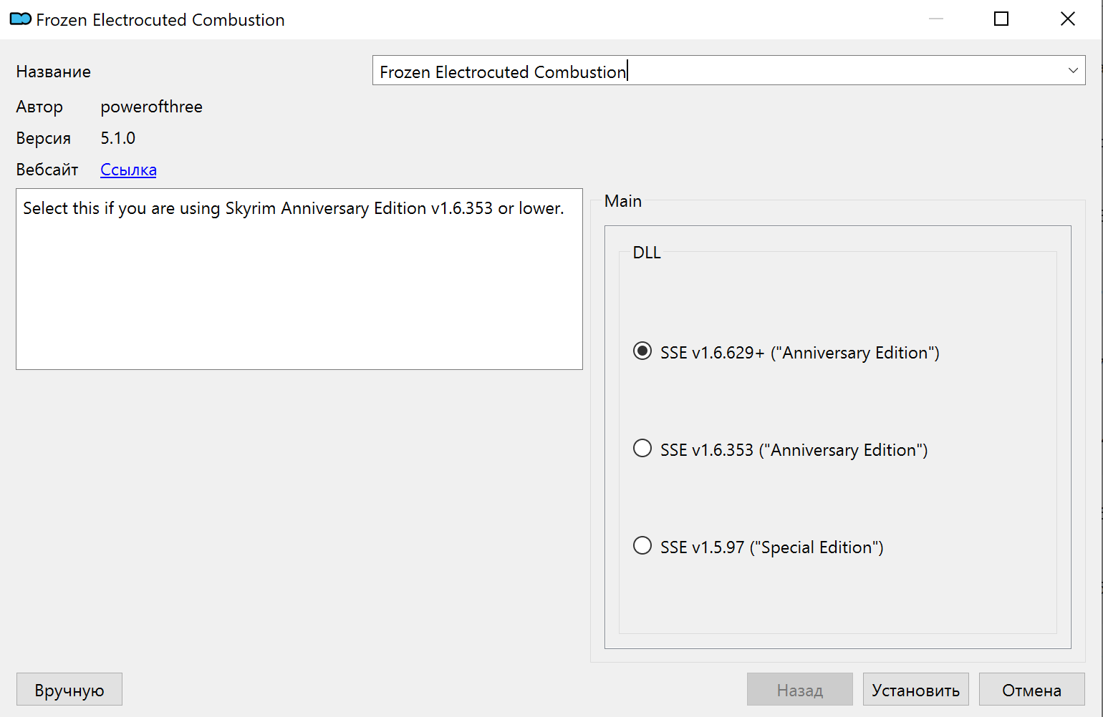Image resolution: width=1103 pixels, height=717 pixels.
Task: Close the Frozen Electrocuted Combustion dialog
Action: click(1067, 19)
